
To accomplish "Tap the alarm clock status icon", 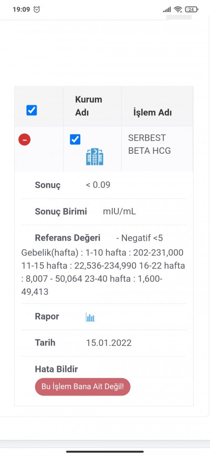I will 37,9.
